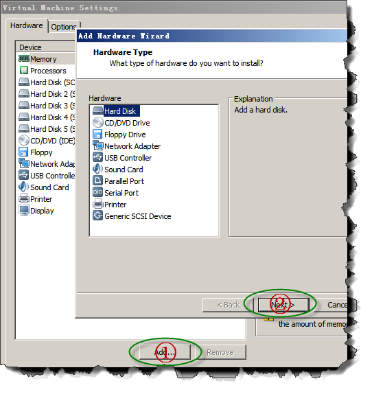
Task: Switch to the Options tab
Action: click(x=64, y=27)
